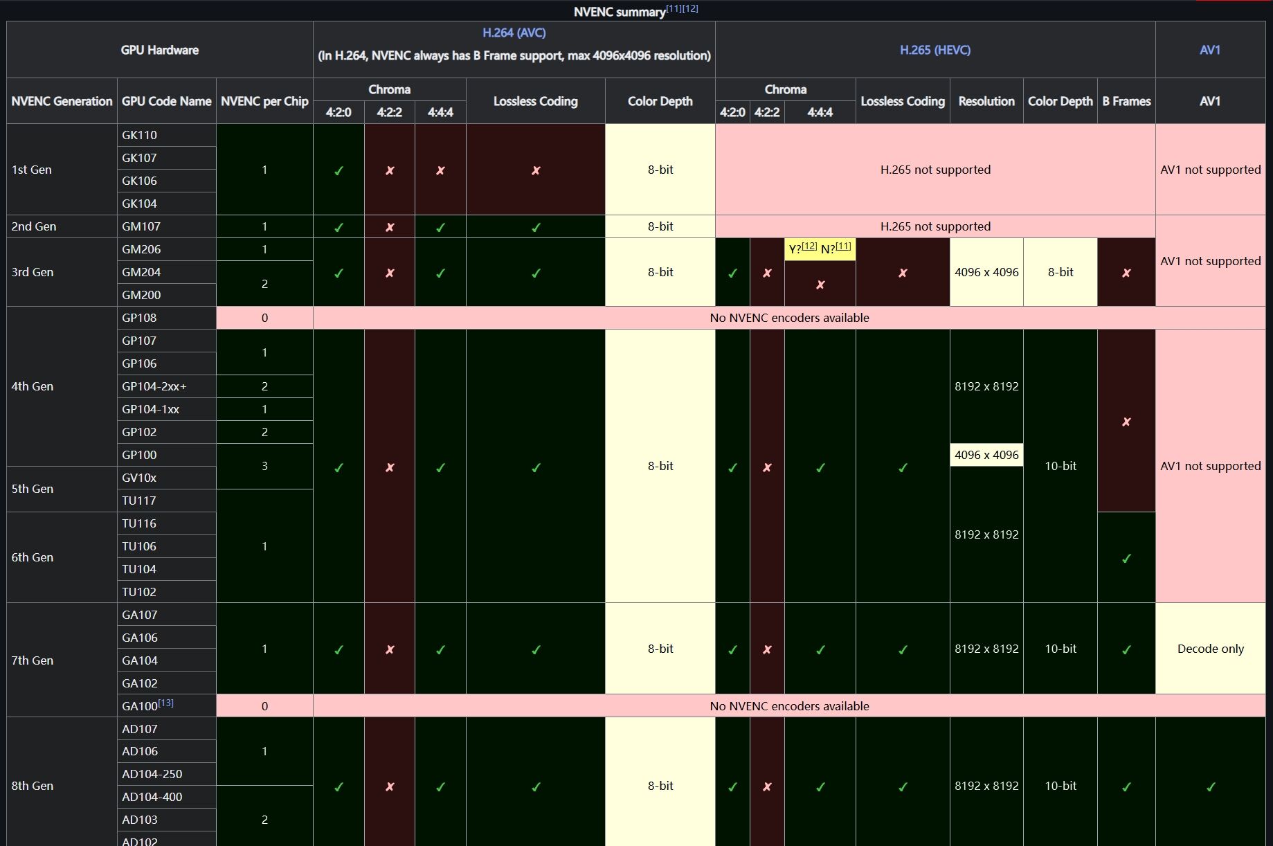Select the GP104-1xx code name cell

pos(166,409)
